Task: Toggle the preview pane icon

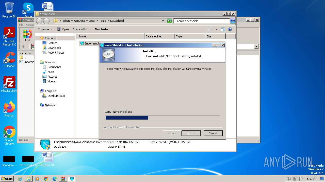Action: pos(223,29)
